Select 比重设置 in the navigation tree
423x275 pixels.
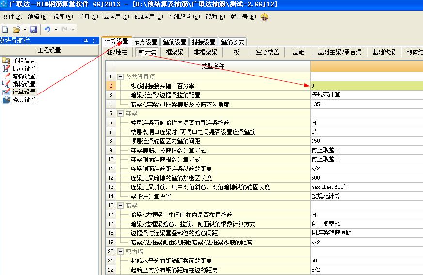click(x=24, y=68)
